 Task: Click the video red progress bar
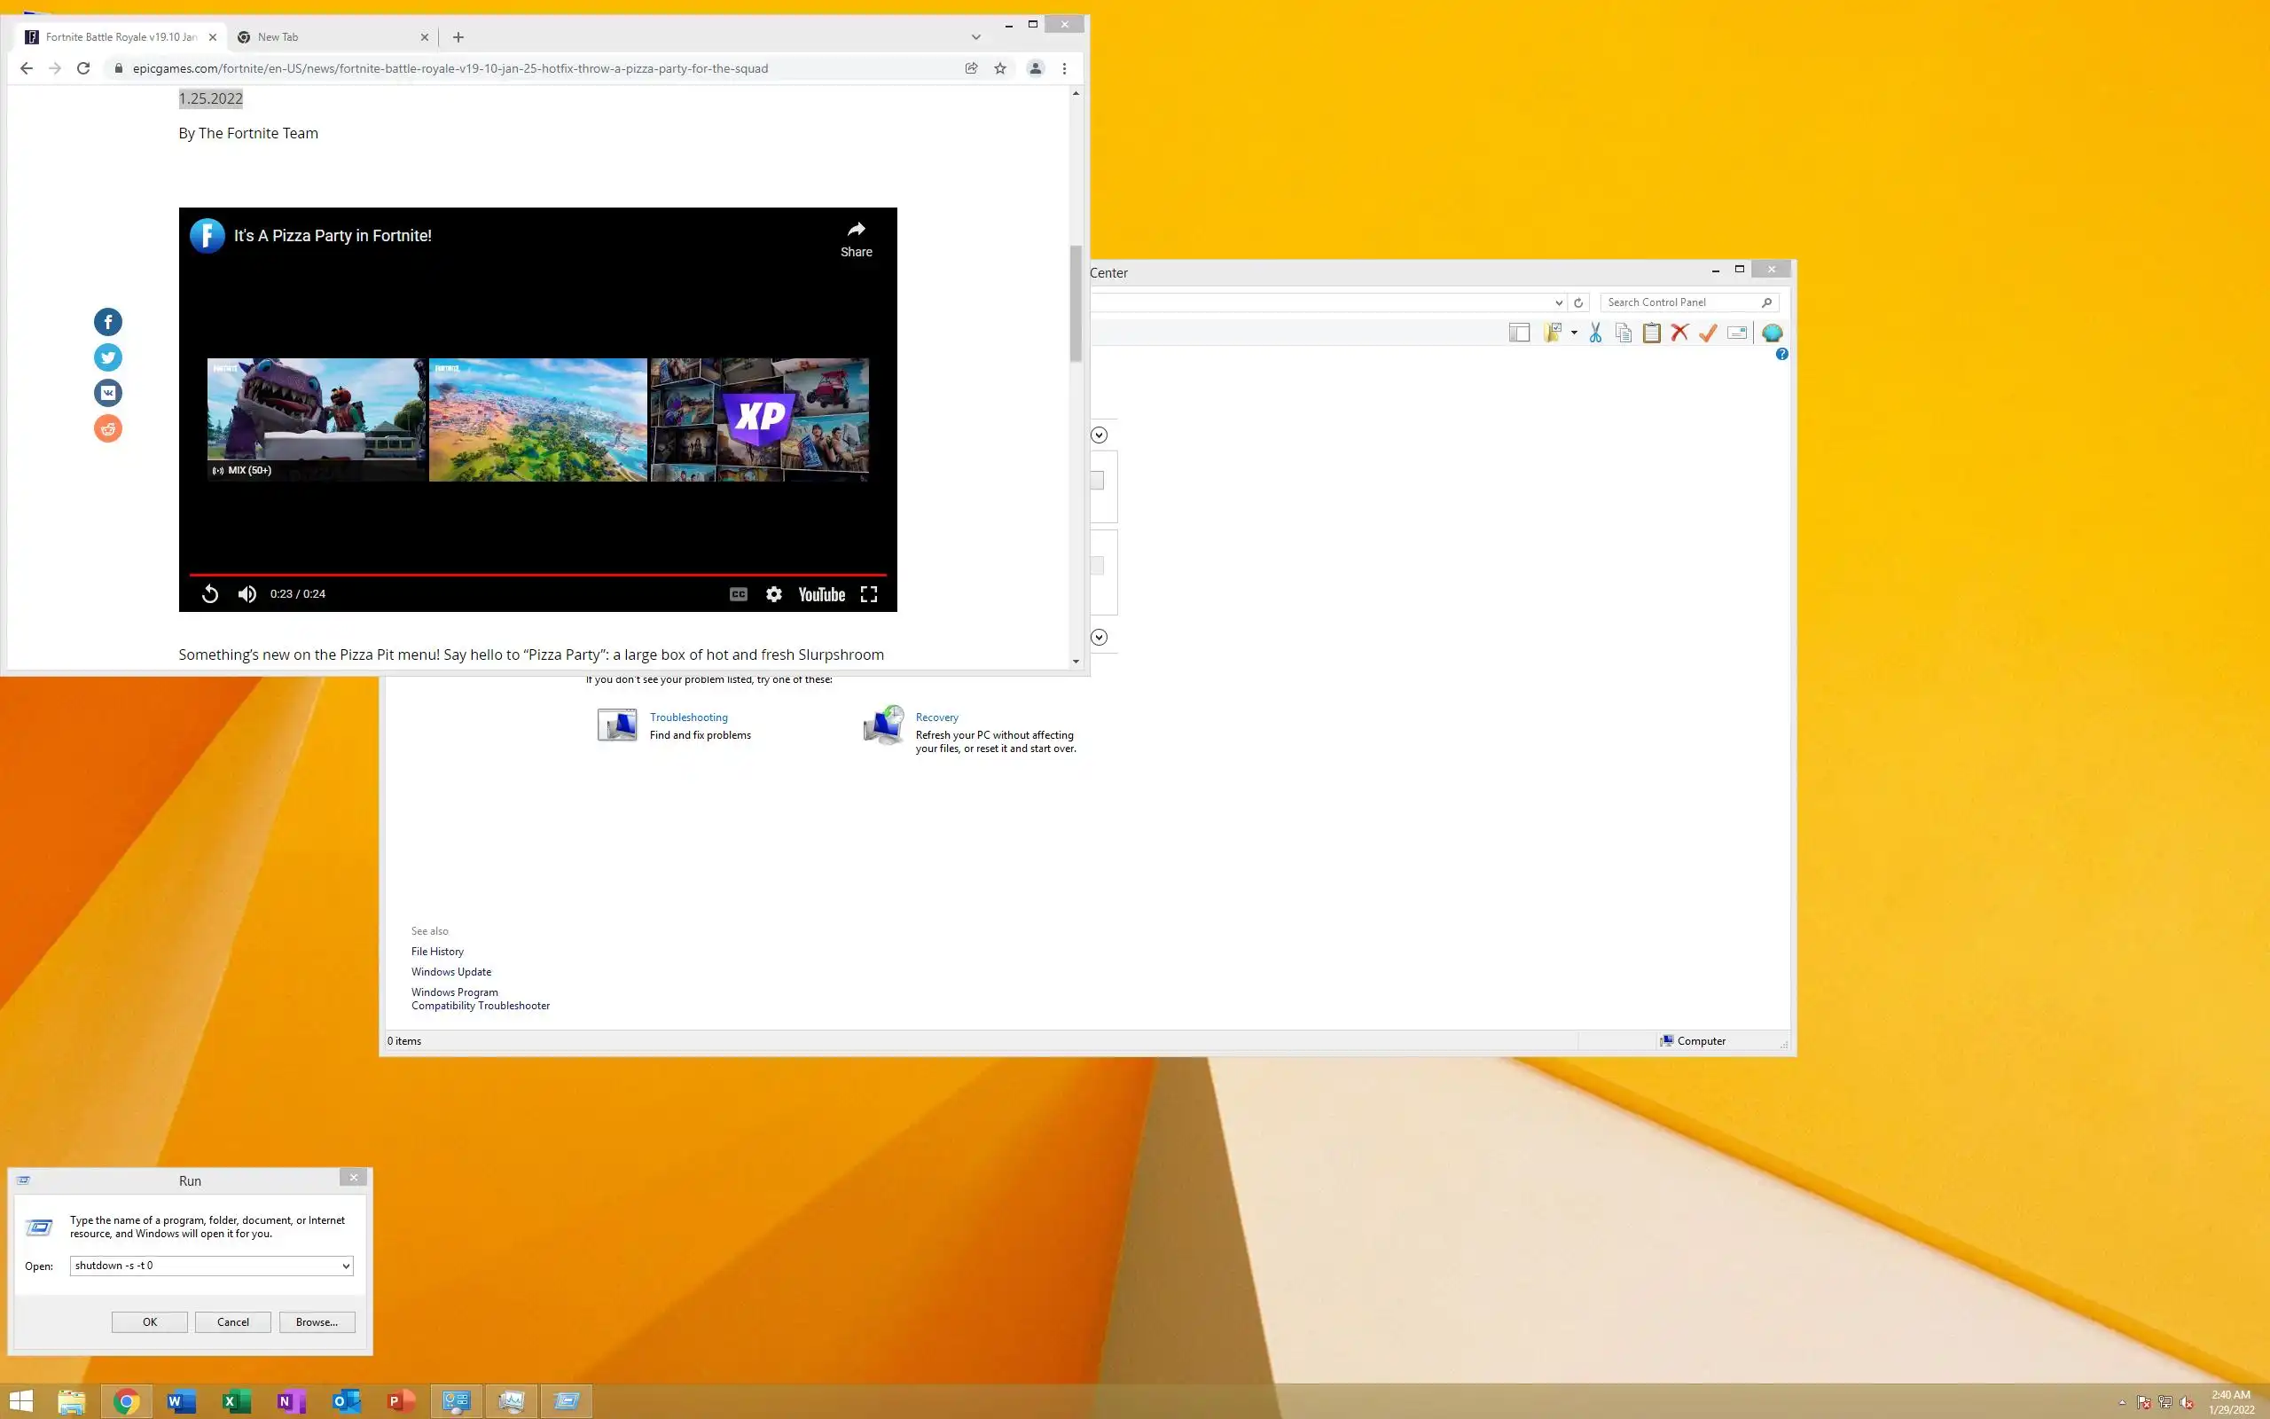click(537, 574)
